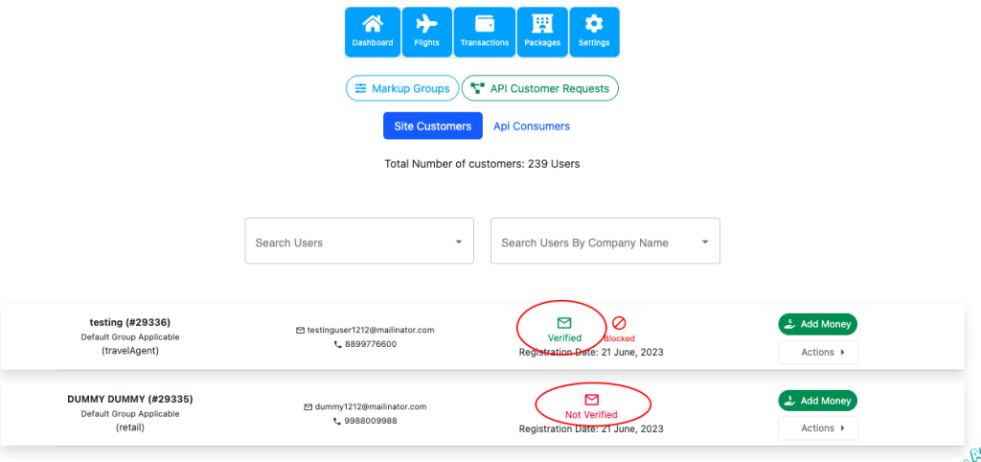Click the red Blocked icon for testing user
The width and height of the screenshot is (981, 462).
click(619, 324)
